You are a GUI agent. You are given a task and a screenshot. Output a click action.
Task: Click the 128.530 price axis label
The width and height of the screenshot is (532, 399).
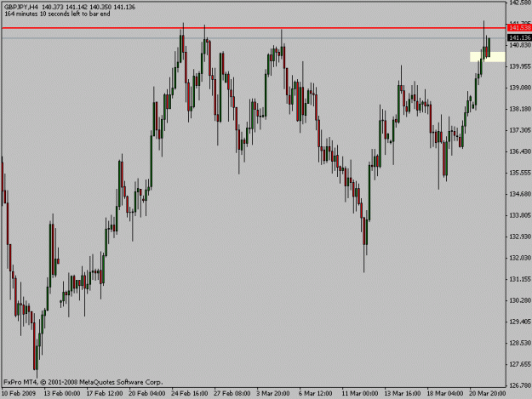click(519, 343)
